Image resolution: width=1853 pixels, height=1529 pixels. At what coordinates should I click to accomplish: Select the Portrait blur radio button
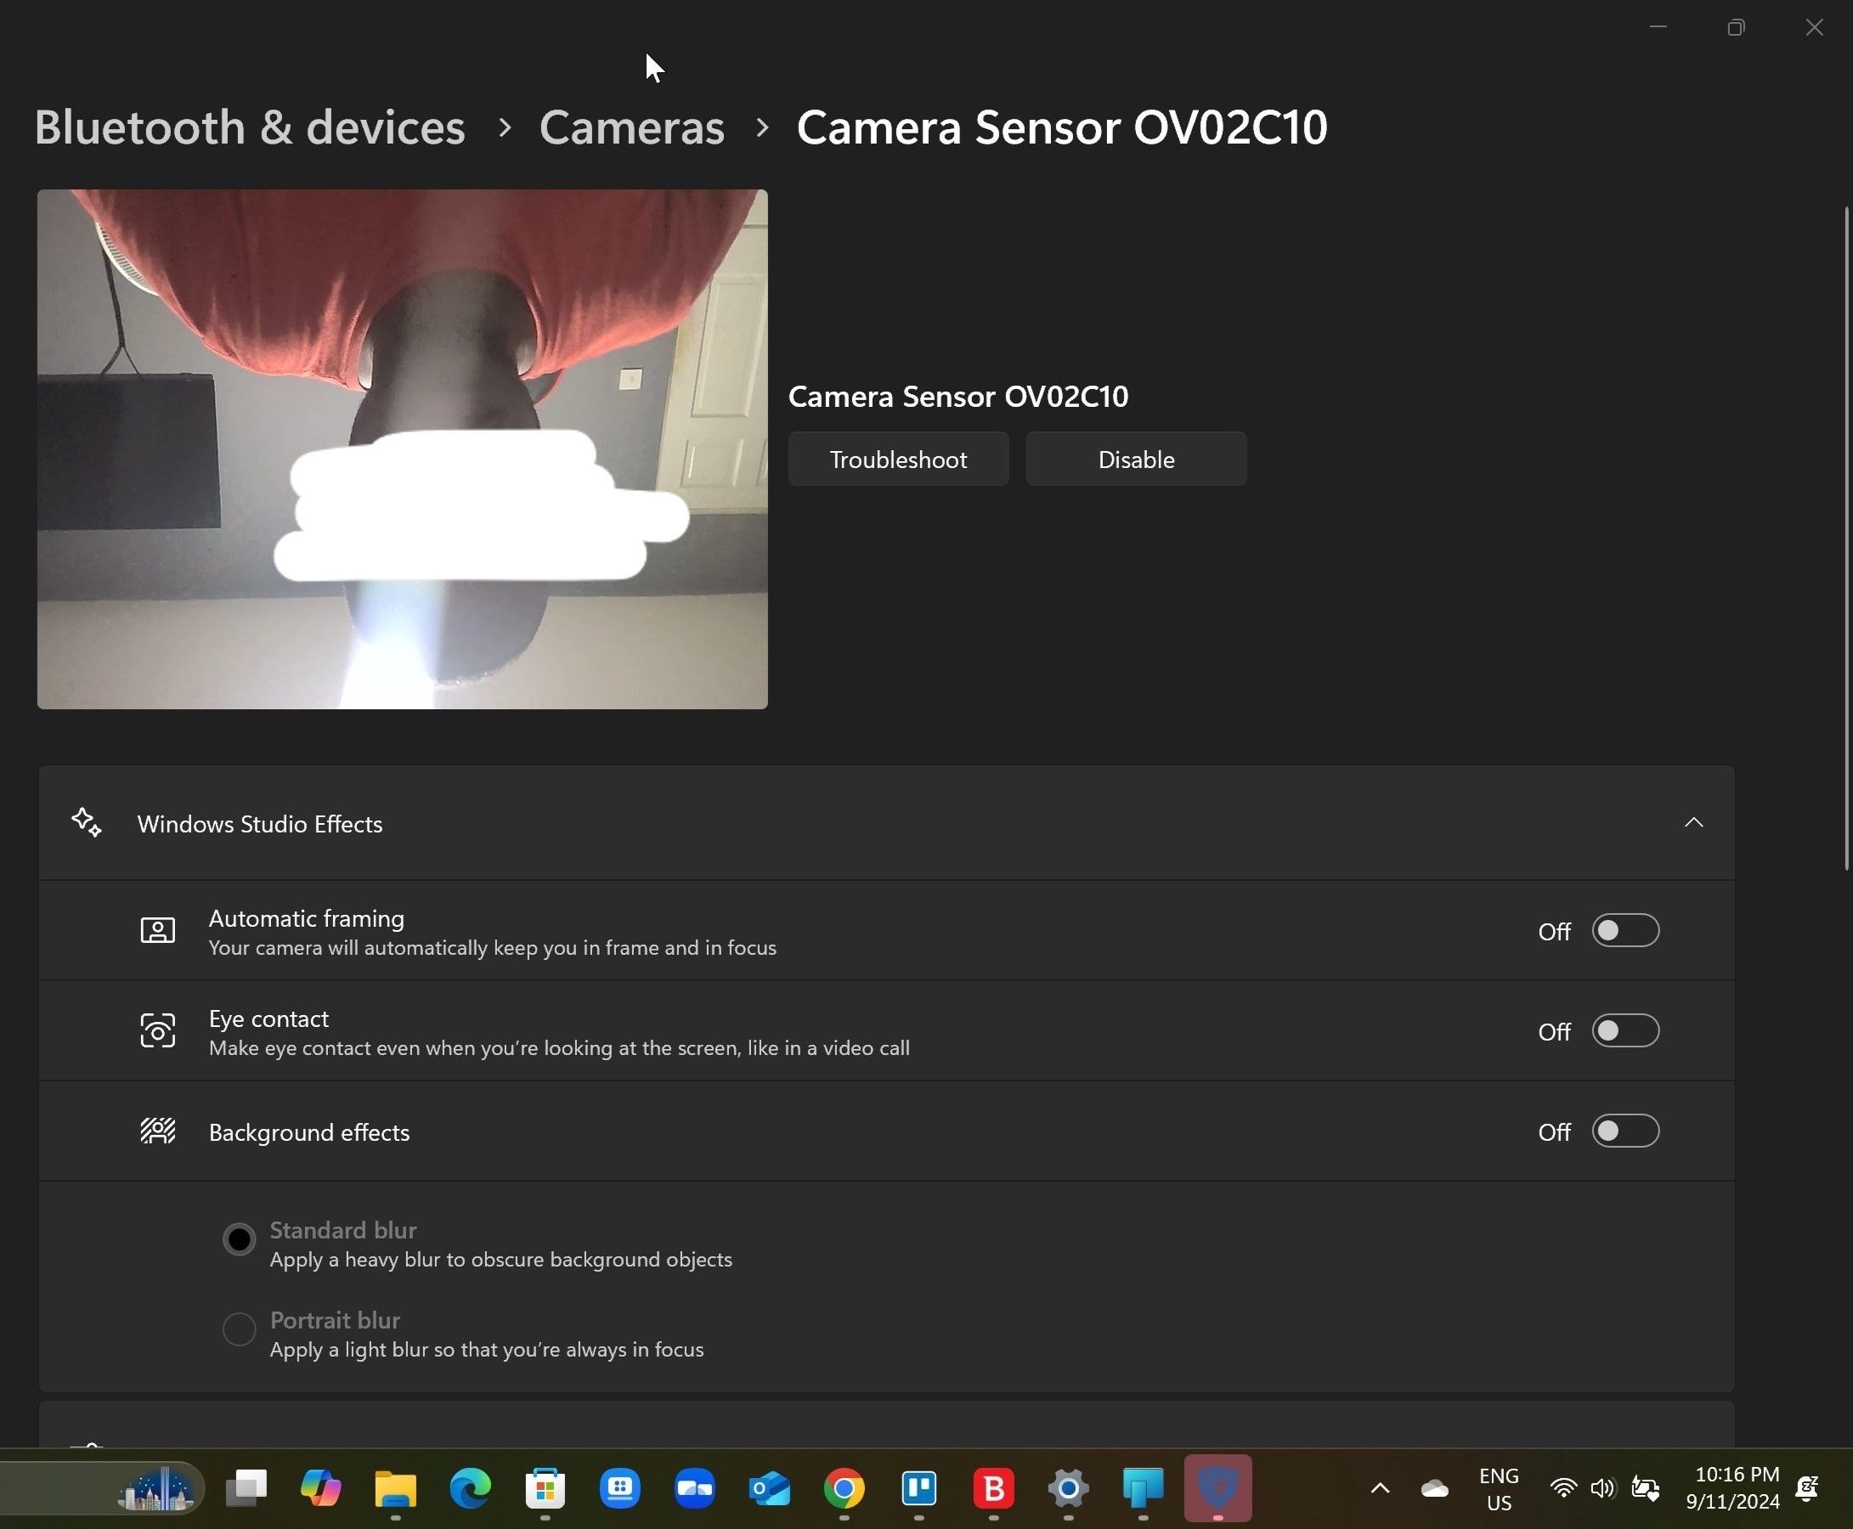239,1329
